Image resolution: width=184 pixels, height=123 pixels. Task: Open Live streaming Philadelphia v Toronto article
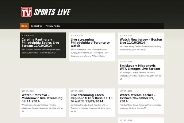[90, 43]
